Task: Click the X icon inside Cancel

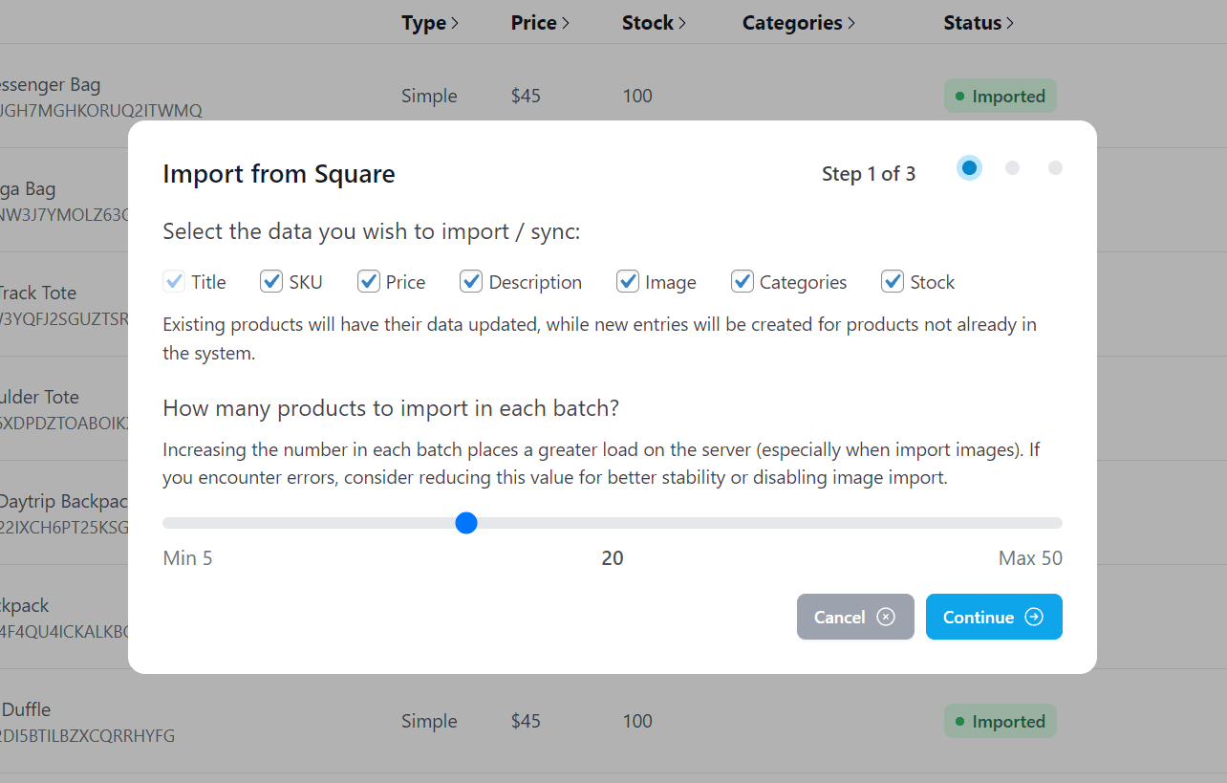Action: [886, 617]
